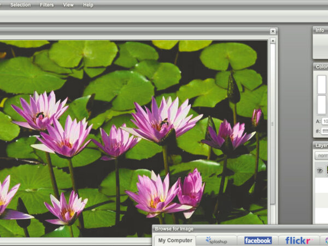Click the Info panel header
Viewport: 328px width, 246px height.
pyautogui.click(x=320, y=30)
